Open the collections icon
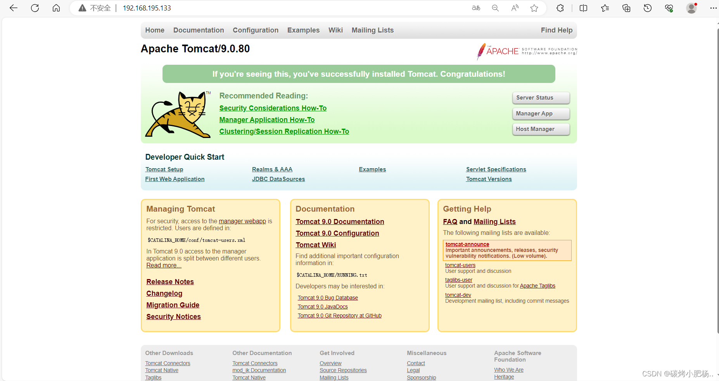 tap(626, 8)
